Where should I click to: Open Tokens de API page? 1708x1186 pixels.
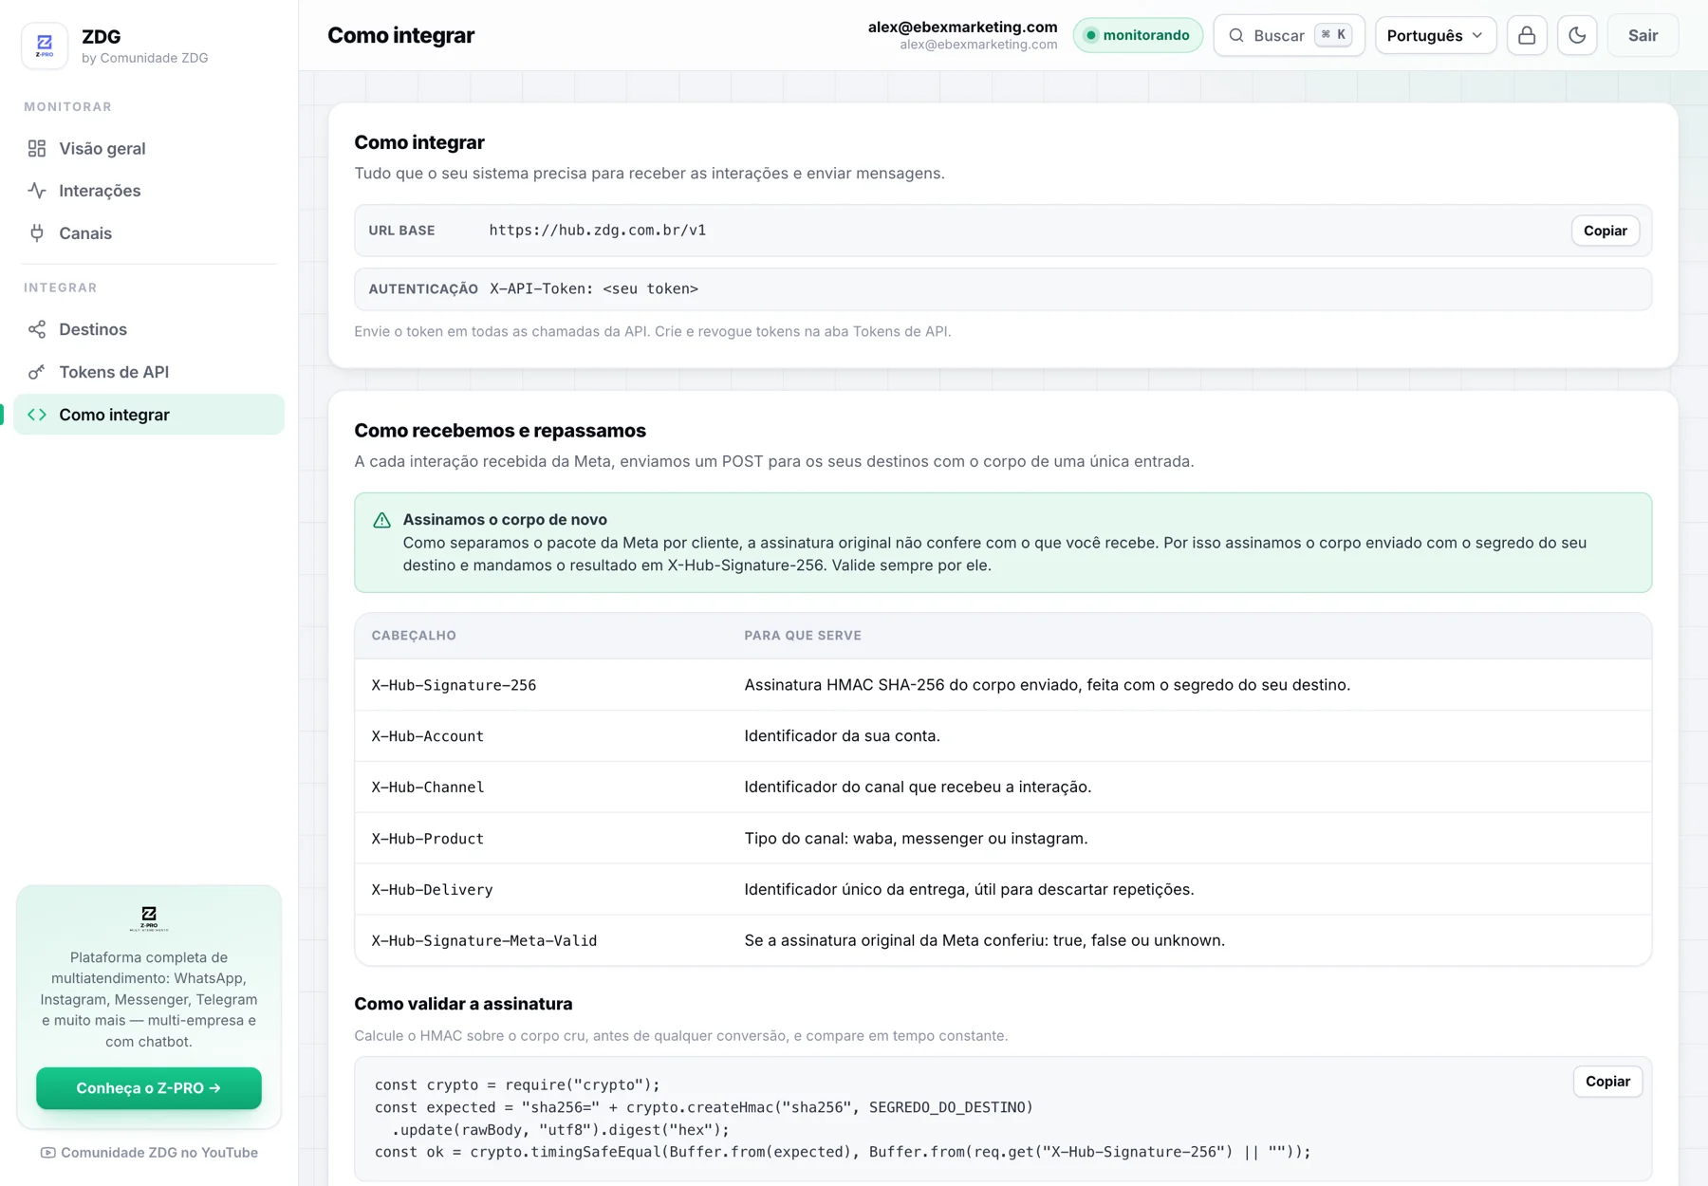point(149,372)
